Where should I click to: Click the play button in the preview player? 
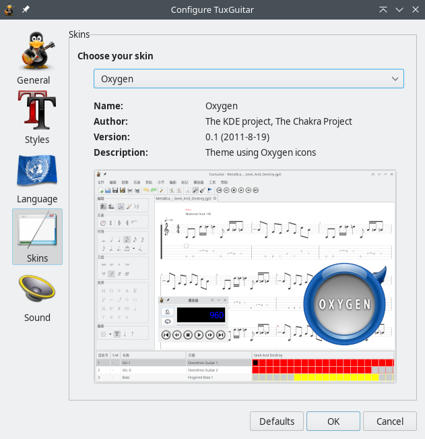click(199, 334)
